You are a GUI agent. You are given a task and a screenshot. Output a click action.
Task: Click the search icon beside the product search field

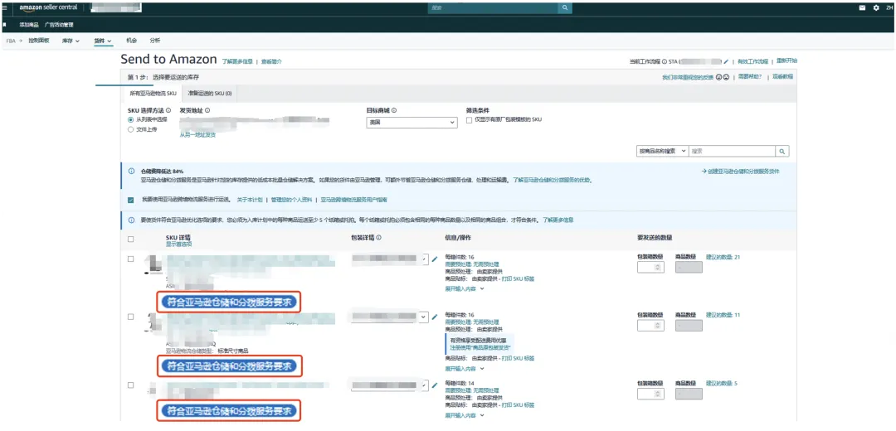(x=782, y=152)
